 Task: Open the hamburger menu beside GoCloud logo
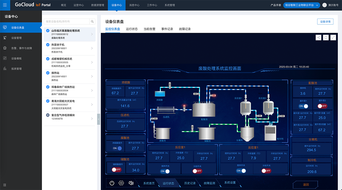(x=5, y=5)
